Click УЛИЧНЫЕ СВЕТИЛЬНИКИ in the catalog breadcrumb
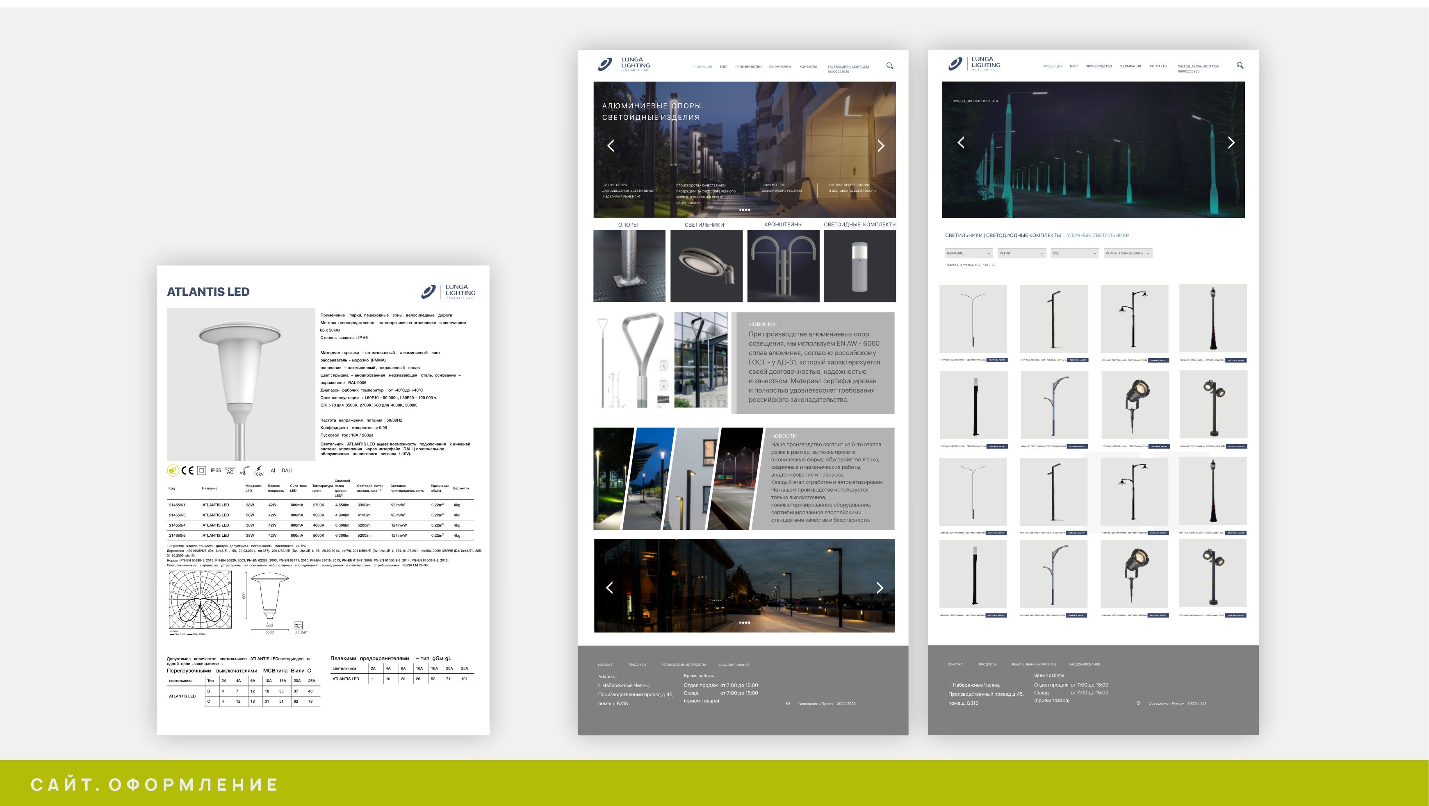This screenshot has width=1429, height=806. (1098, 236)
